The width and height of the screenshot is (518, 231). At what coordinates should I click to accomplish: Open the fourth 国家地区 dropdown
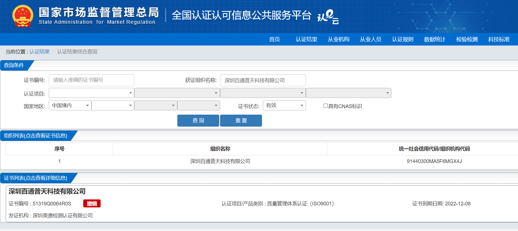(x=199, y=105)
